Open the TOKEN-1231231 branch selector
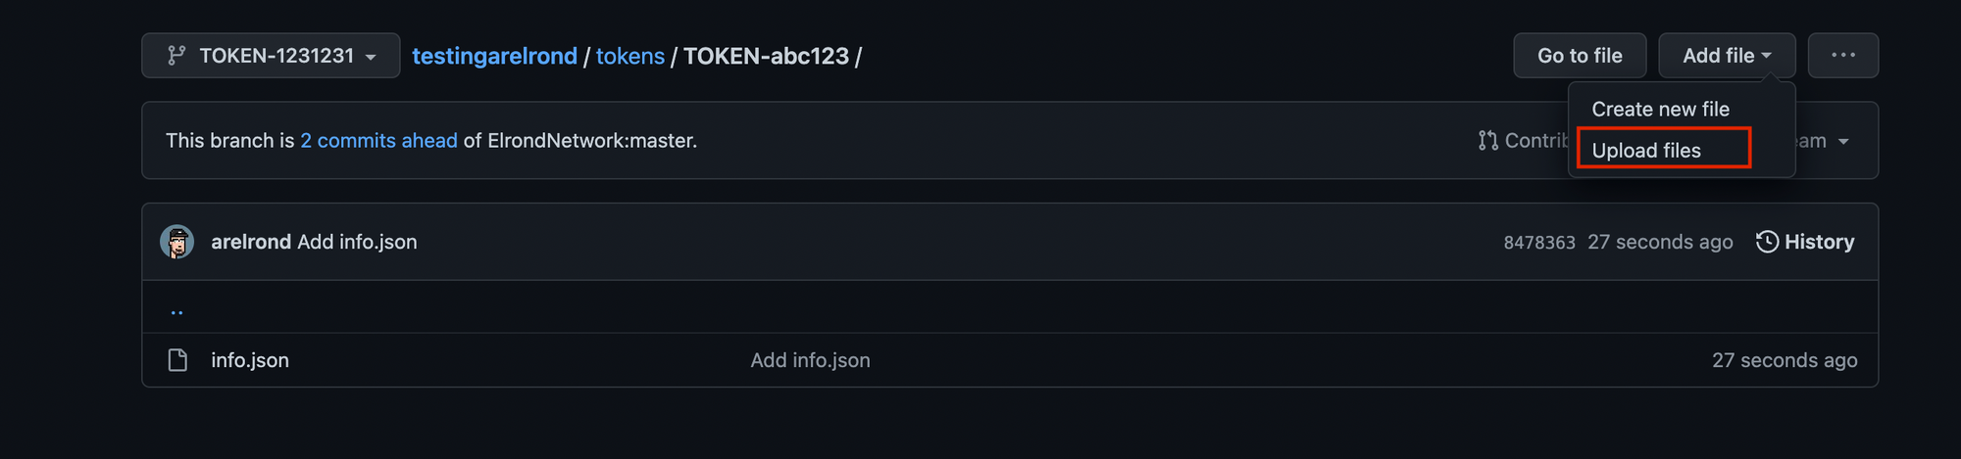The image size is (1961, 459). point(271,56)
